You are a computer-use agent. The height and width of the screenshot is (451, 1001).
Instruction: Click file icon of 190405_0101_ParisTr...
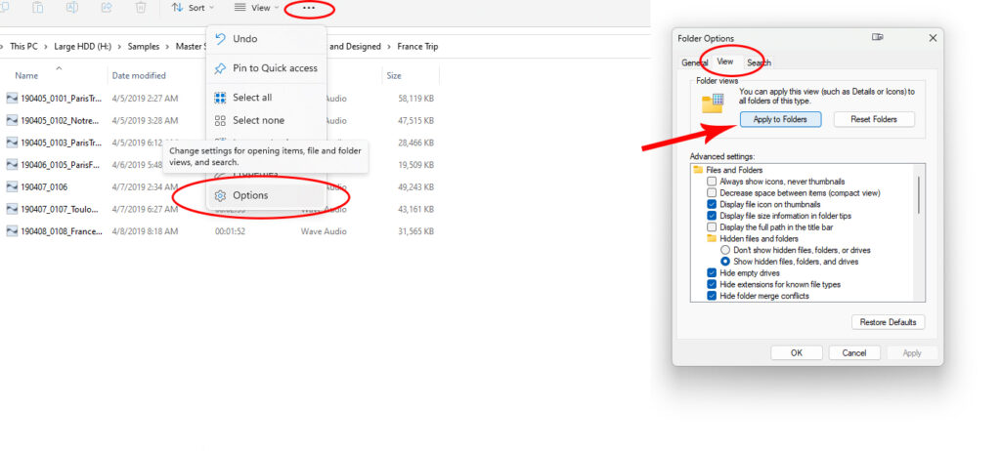(x=12, y=99)
